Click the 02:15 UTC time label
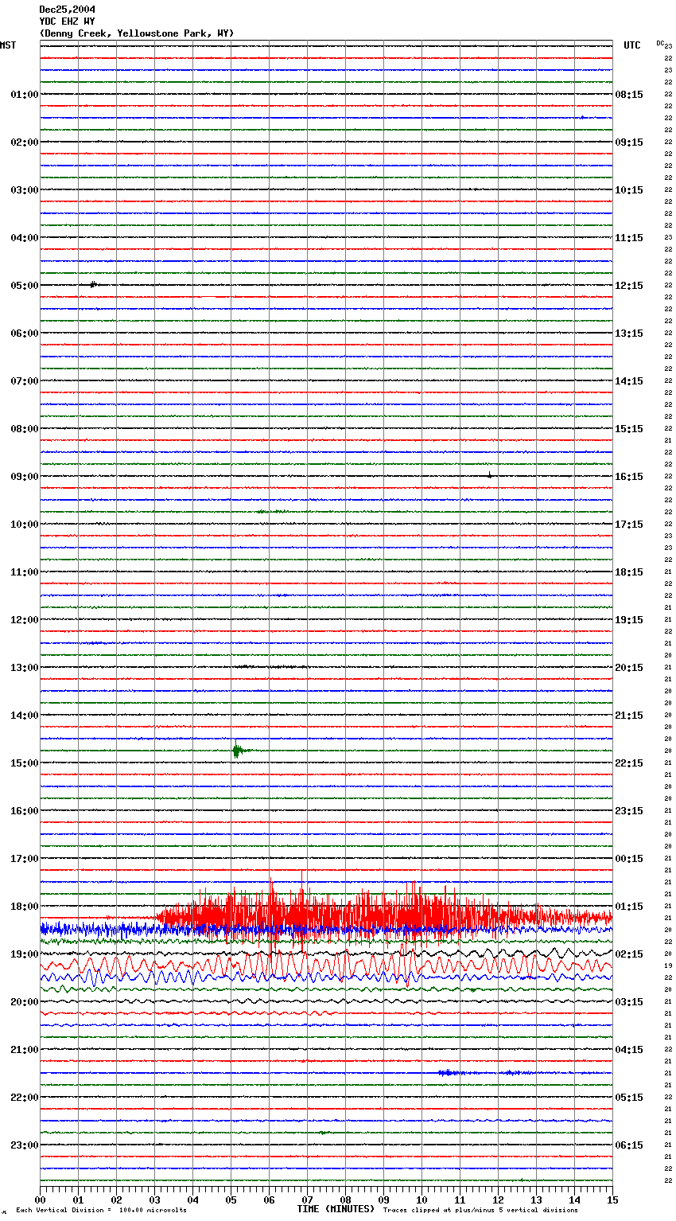The width and height of the screenshot is (676, 1221). (629, 954)
